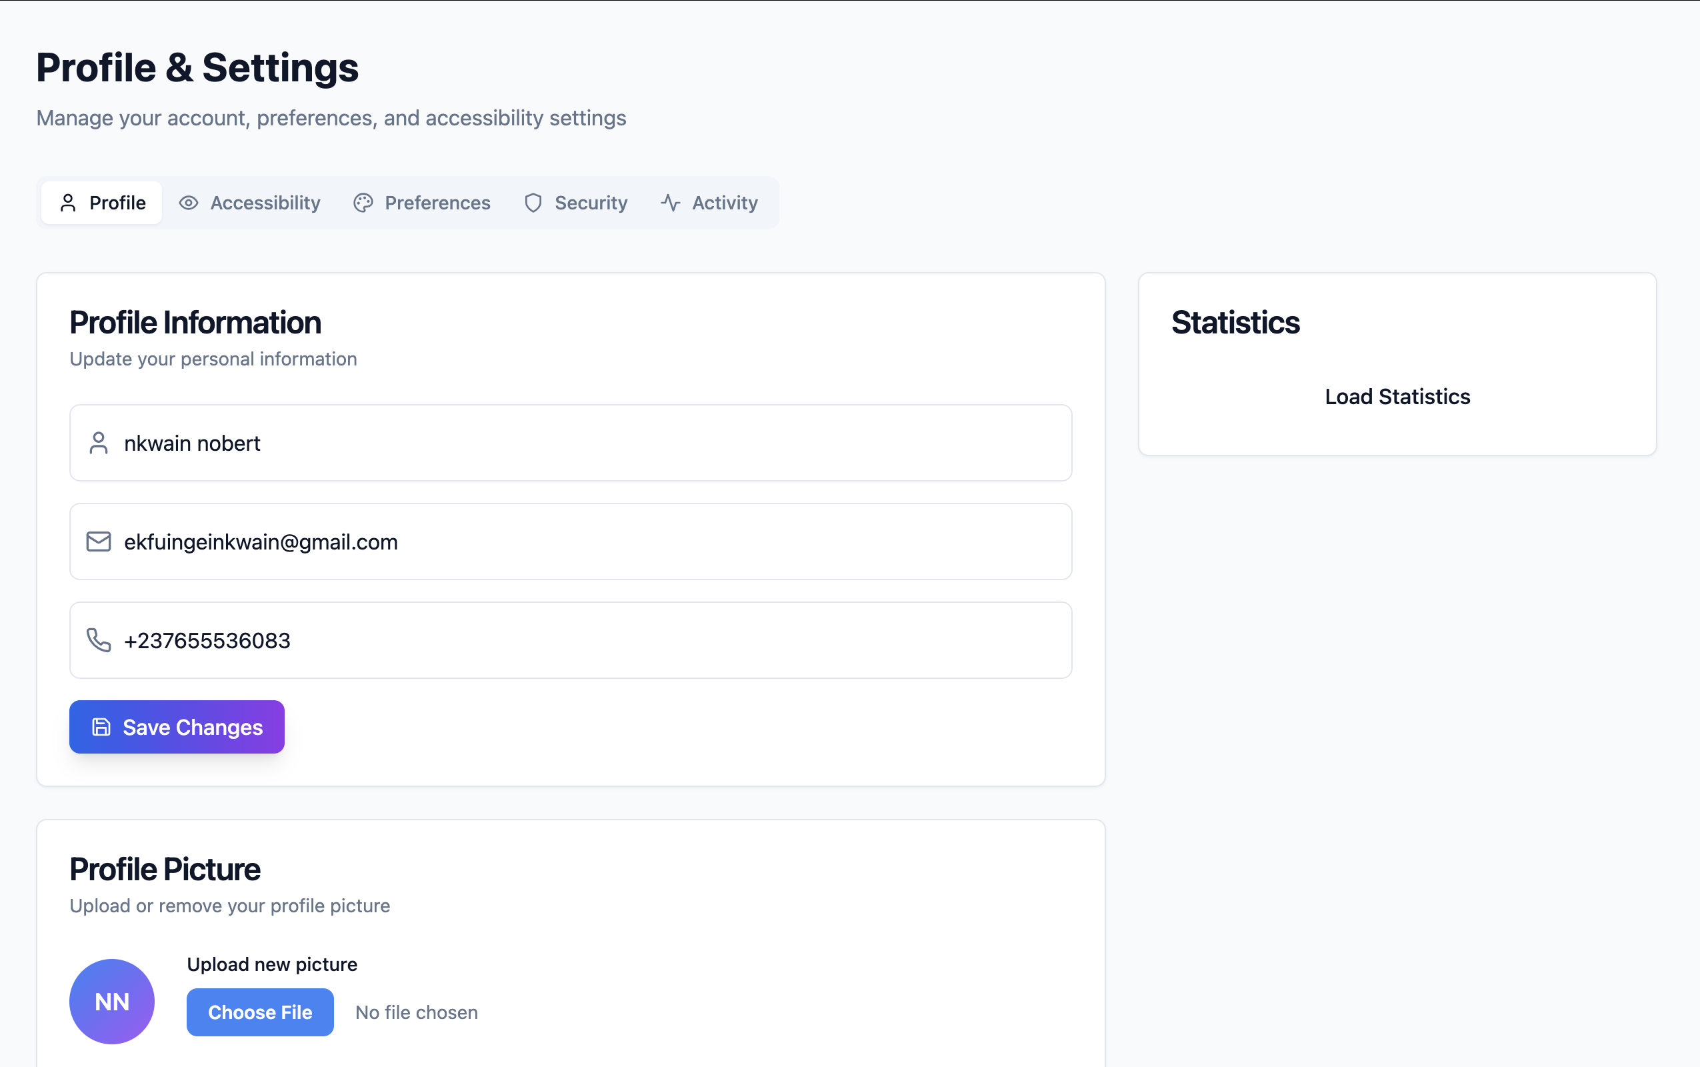Click the floppy disk icon on Save Changes
This screenshot has height=1067, width=1700.
tap(101, 727)
